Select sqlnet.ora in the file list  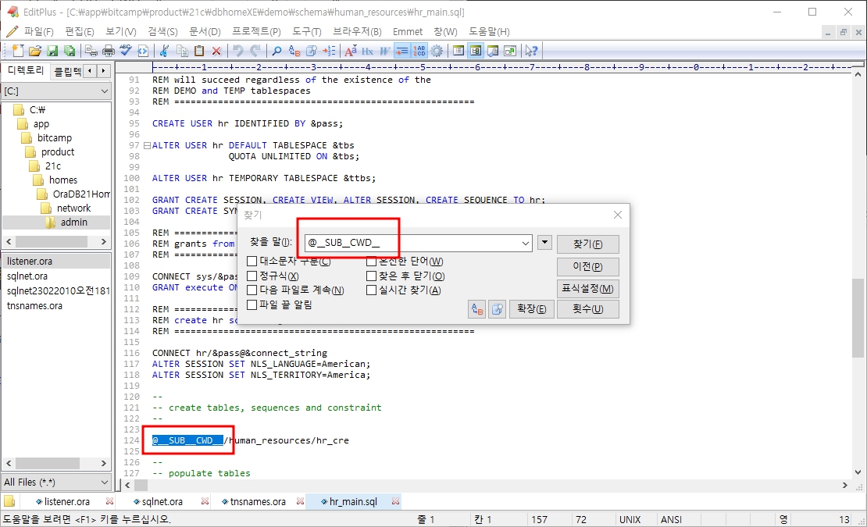(27, 276)
